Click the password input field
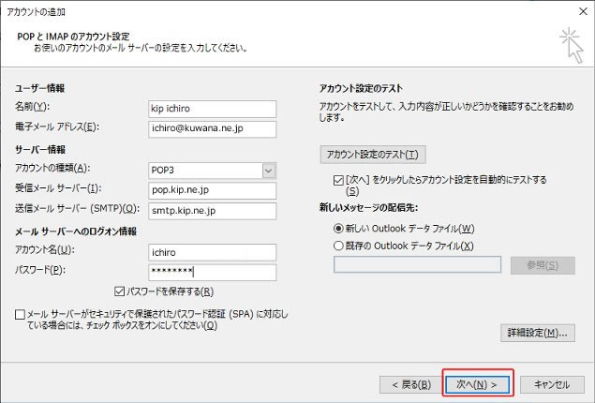This screenshot has width=595, height=403. pyautogui.click(x=212, y=272)
